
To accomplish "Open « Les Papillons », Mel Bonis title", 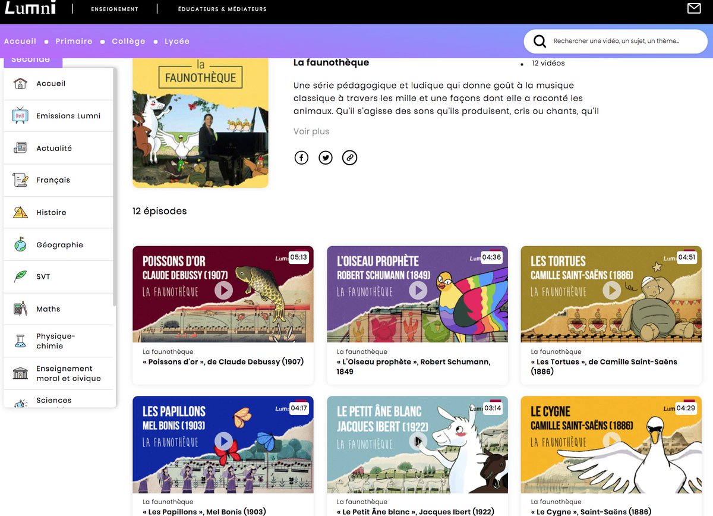I will (204, 512).
